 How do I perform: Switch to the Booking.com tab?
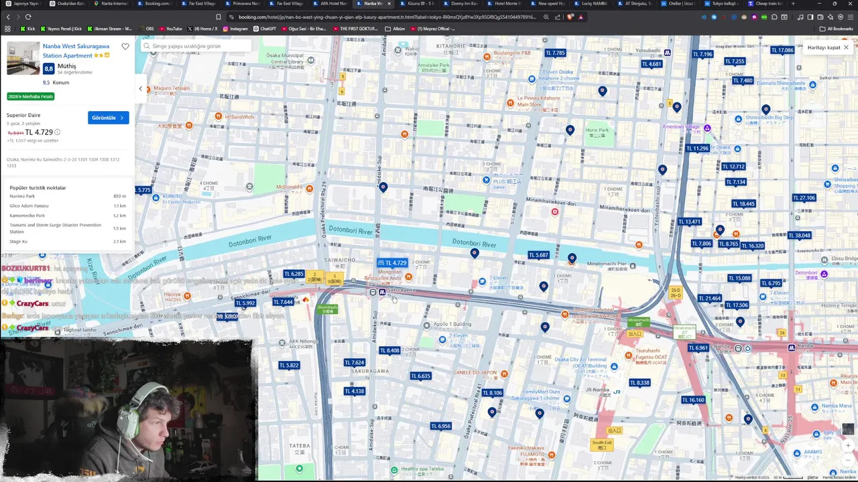[x=155, y=3]
